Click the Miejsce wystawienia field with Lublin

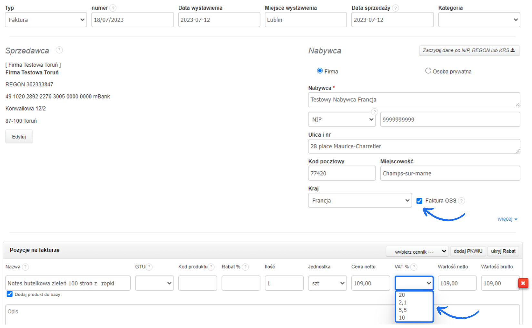306,20
